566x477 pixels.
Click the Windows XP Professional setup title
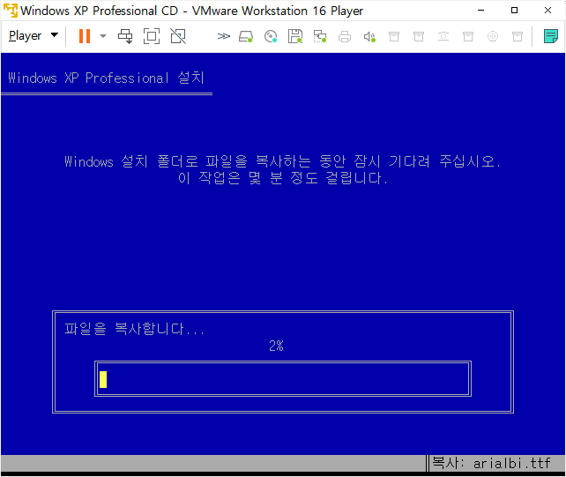click(x=106, y=78)
